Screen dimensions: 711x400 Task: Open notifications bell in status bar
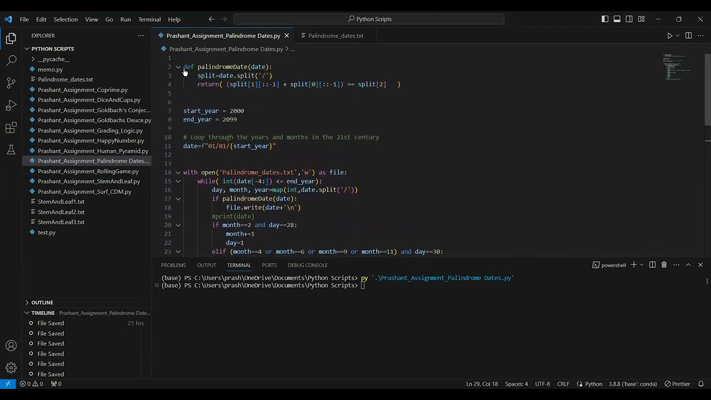coord(700,384)
